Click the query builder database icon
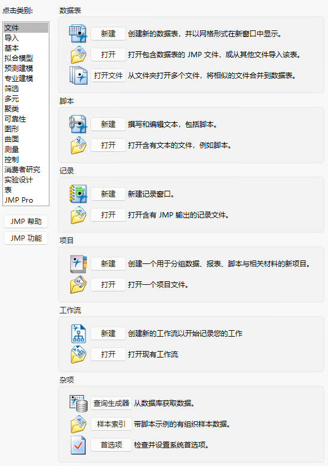 [x=79, y=403]
